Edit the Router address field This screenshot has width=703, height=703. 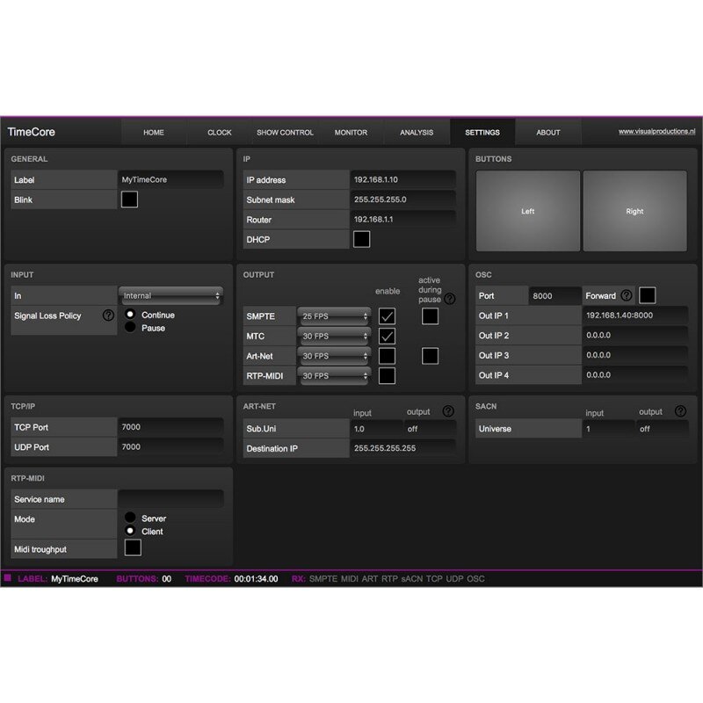point(403,219)
